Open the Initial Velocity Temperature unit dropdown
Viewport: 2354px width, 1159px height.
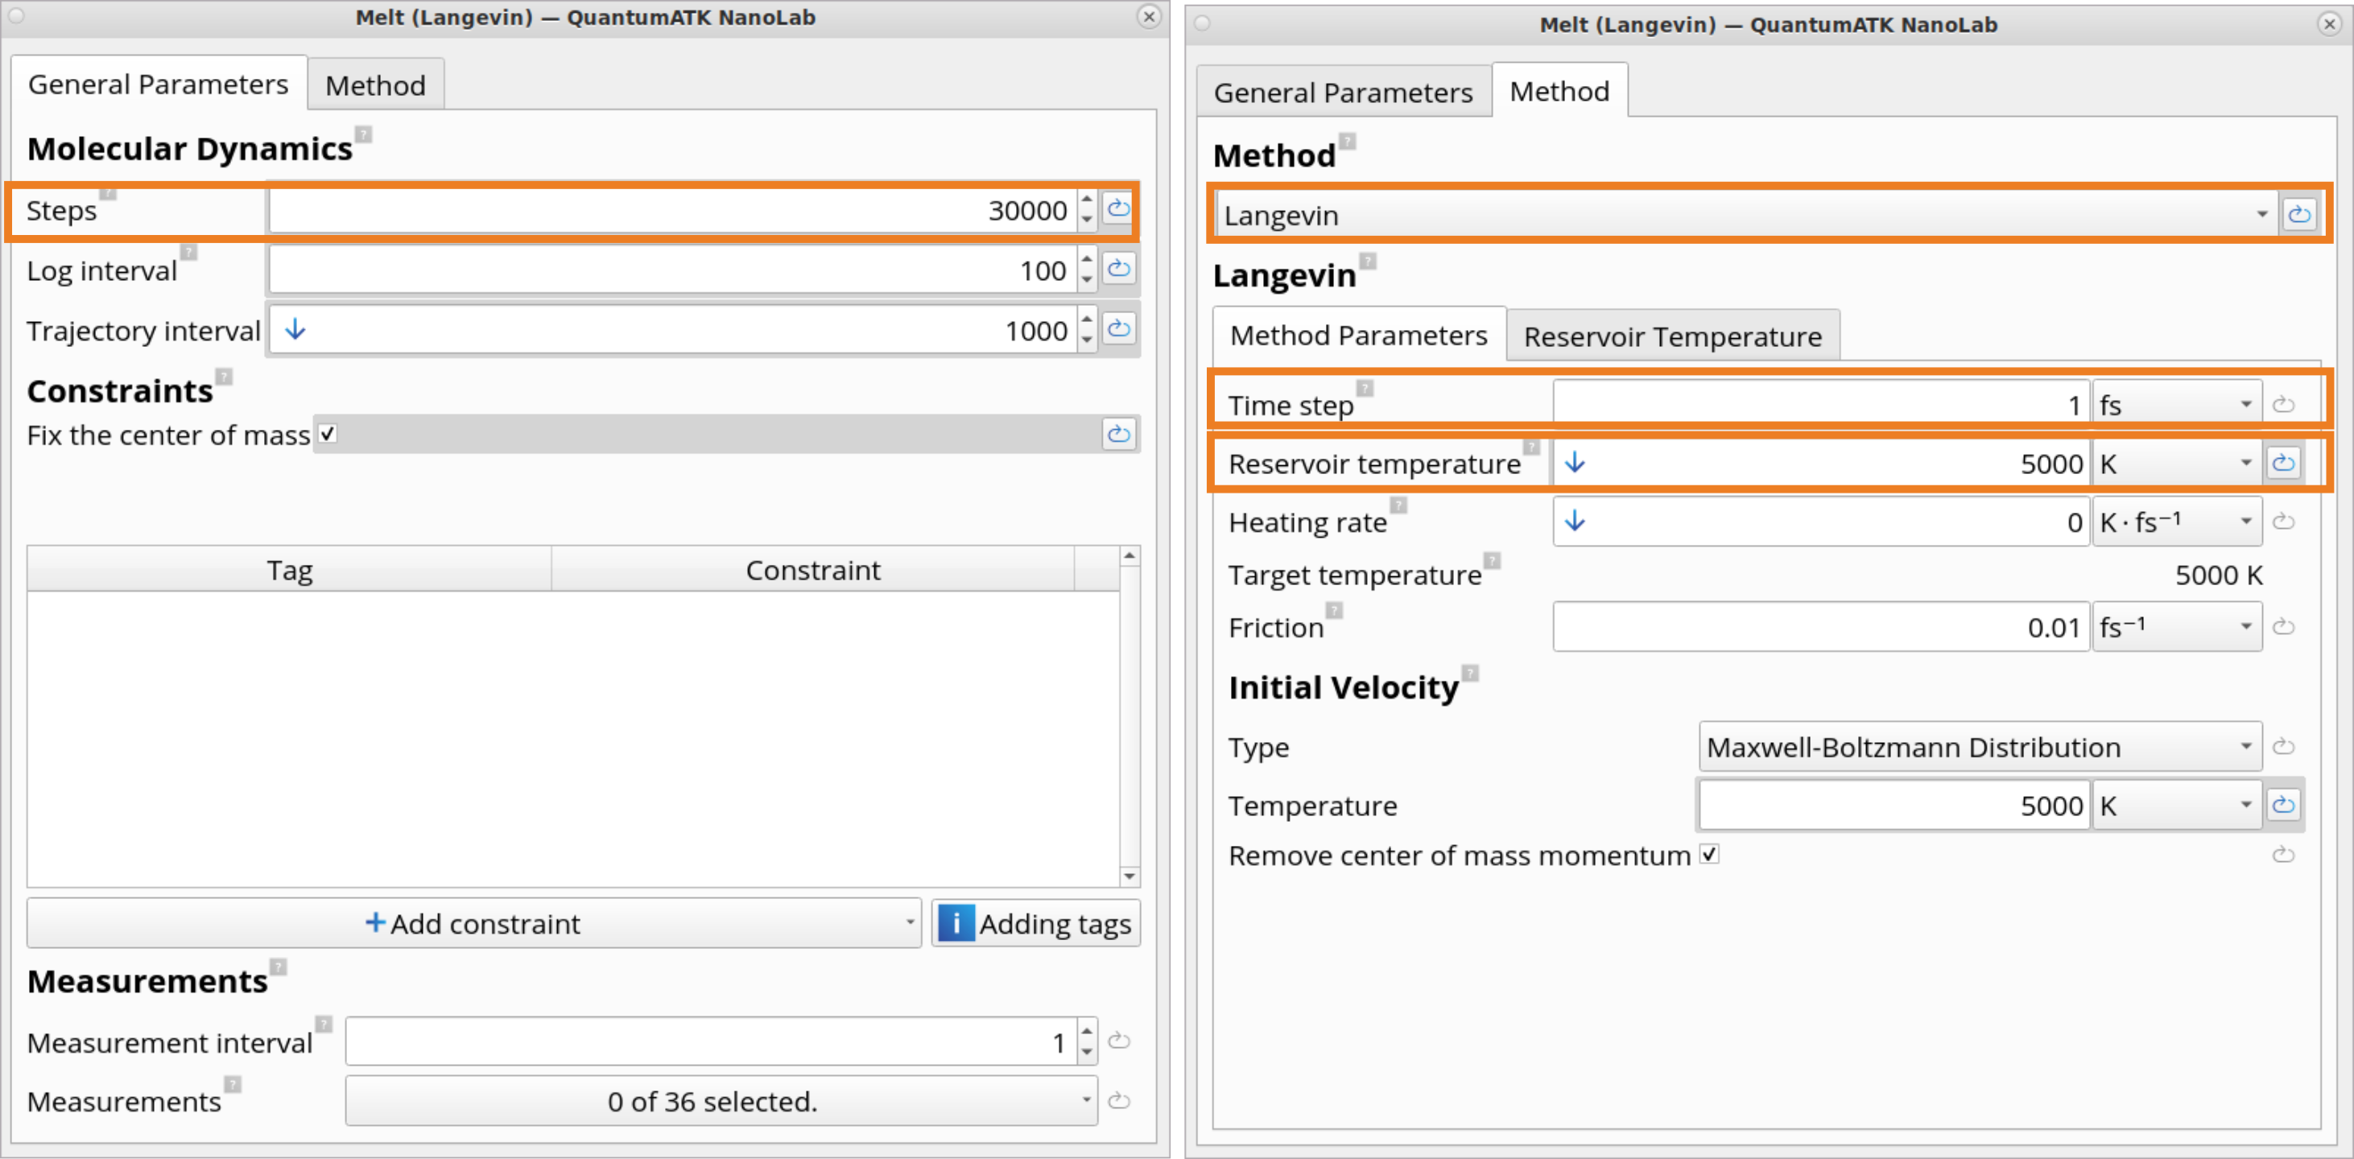[x=2177, y=806]
